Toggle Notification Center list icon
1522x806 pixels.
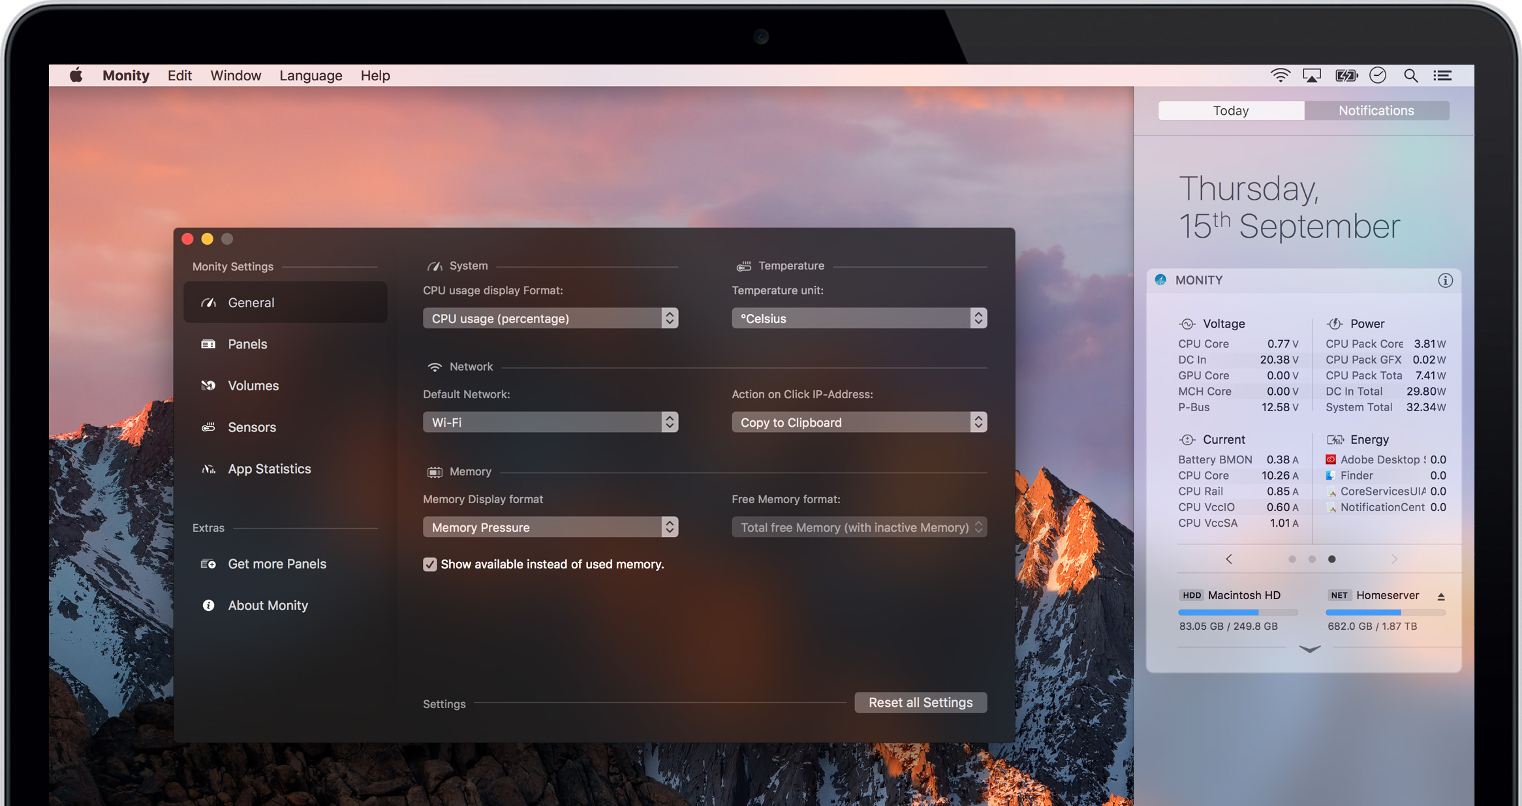[1442, 76]
